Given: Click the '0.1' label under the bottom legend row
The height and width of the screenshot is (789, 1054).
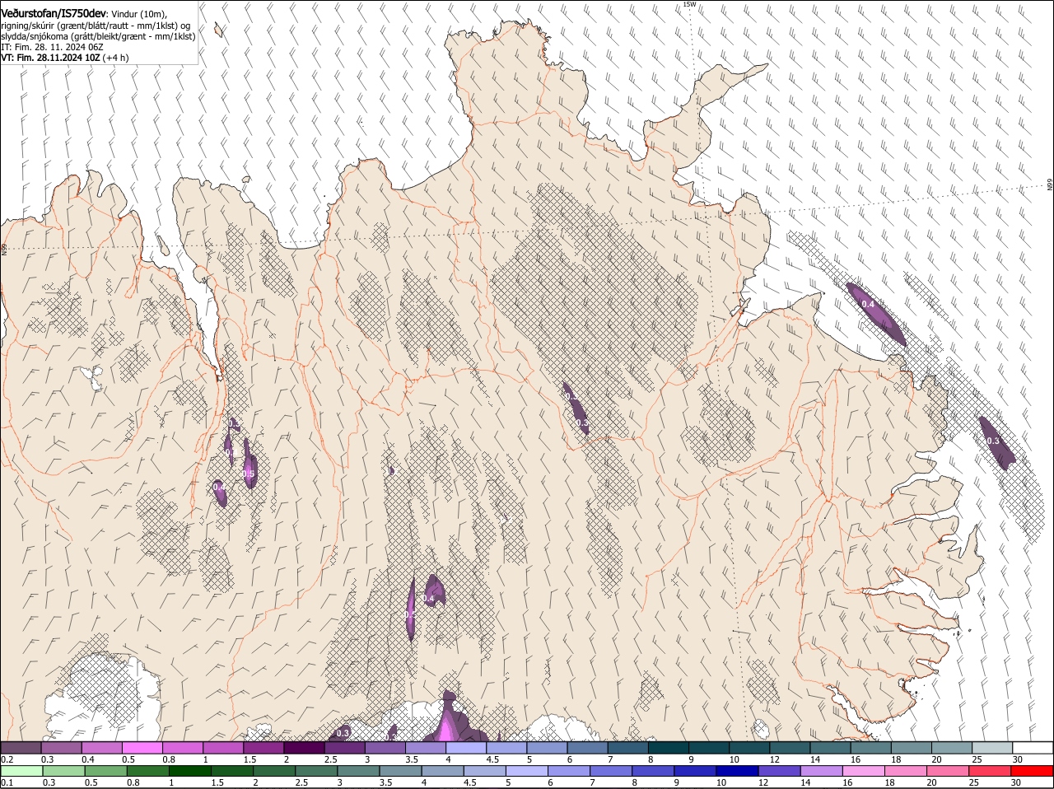Looking at the screenshot, I should [7, 782].
